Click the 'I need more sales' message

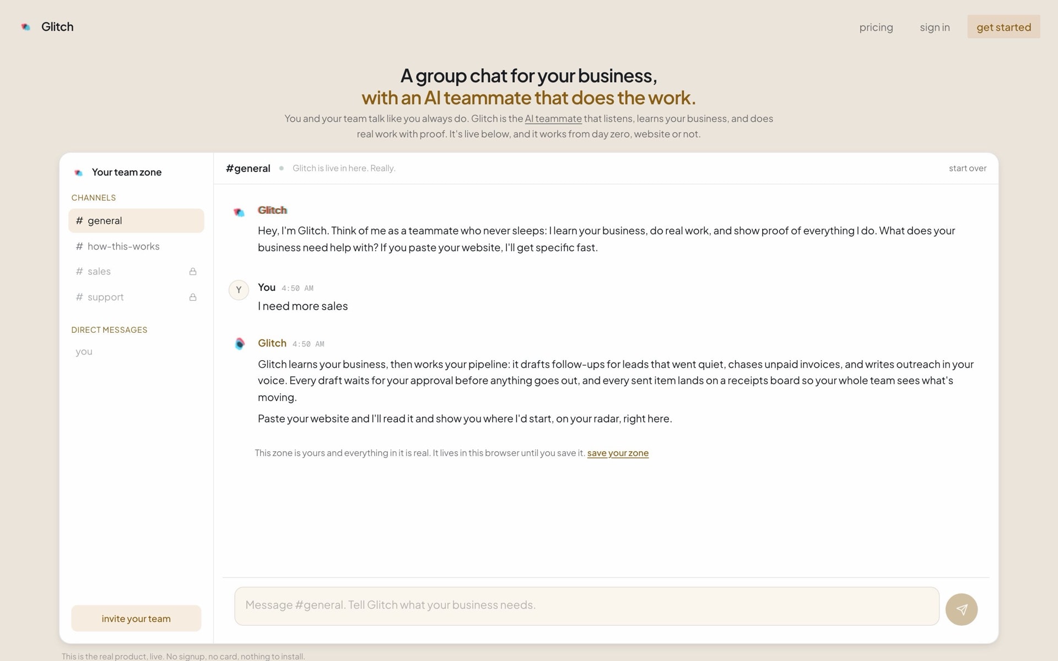303,306
